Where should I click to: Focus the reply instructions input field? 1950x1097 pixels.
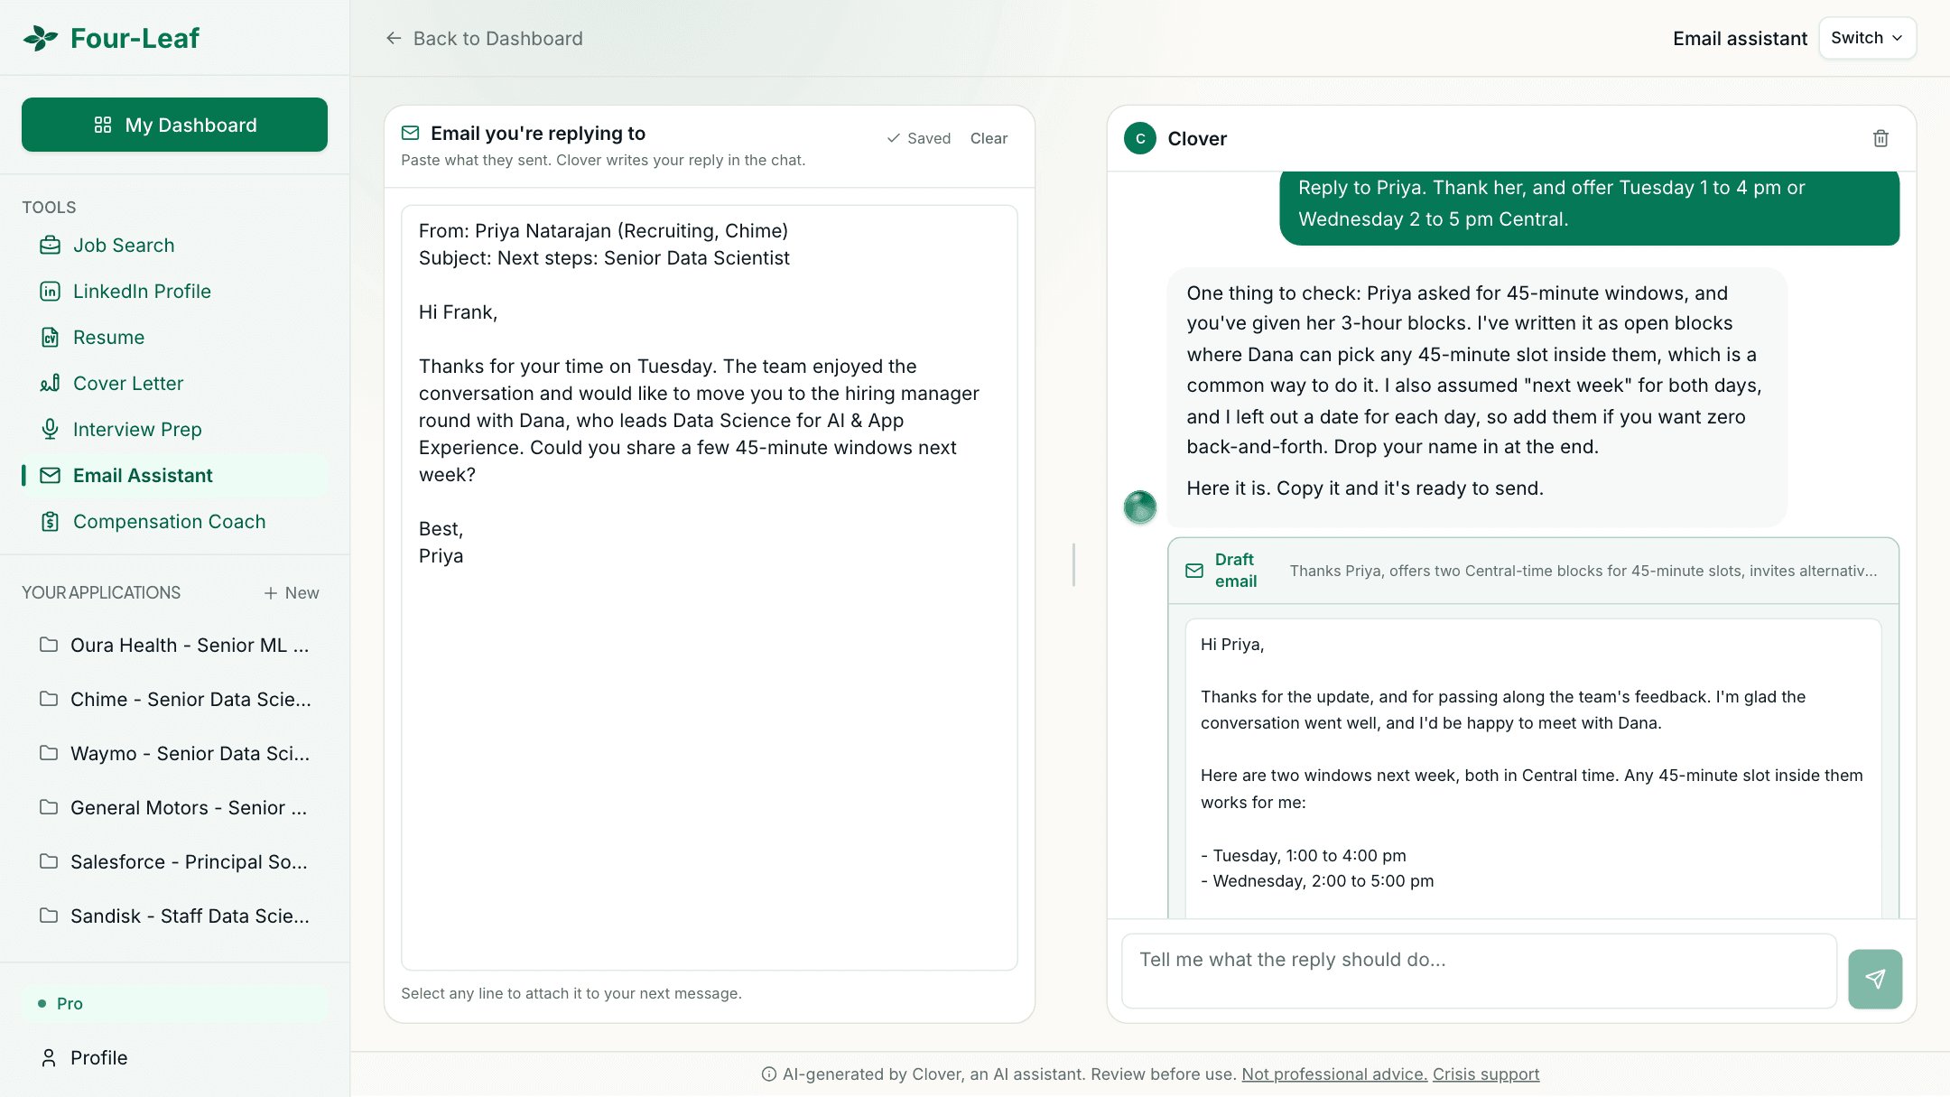tap(1479, 971)
